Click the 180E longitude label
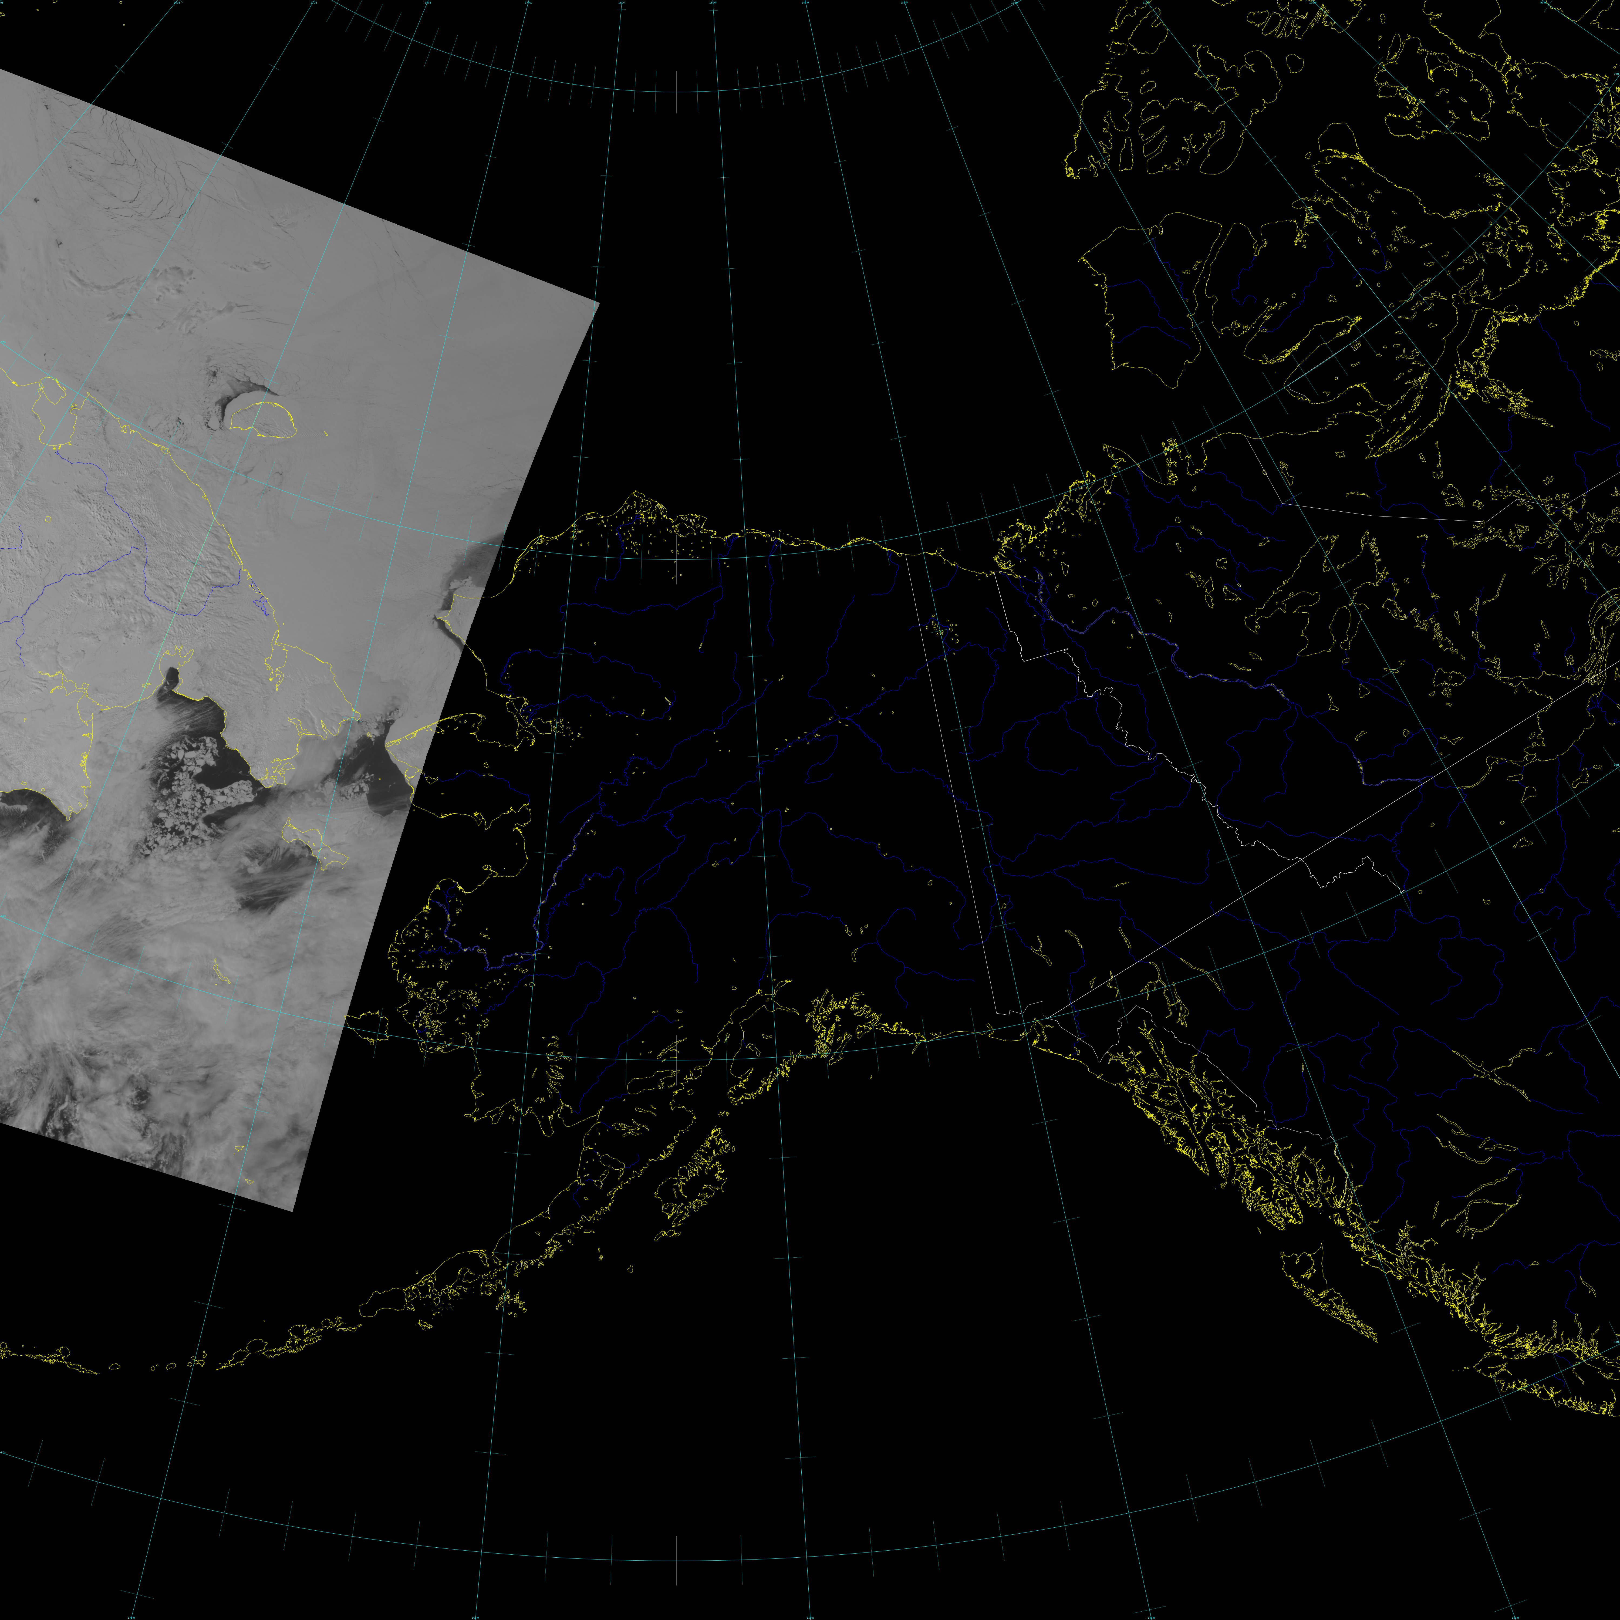 [x=428, y=2]
